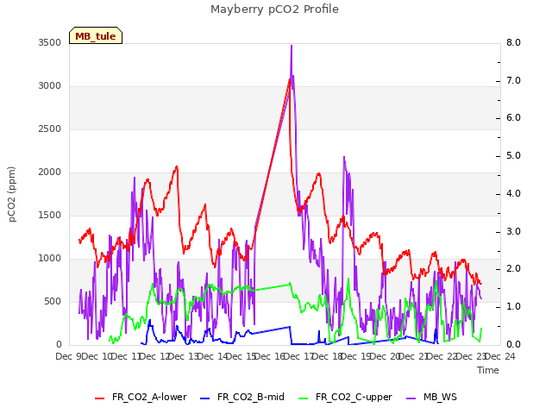Click the 500 y-axis tick label

click(x=53, y=301)
